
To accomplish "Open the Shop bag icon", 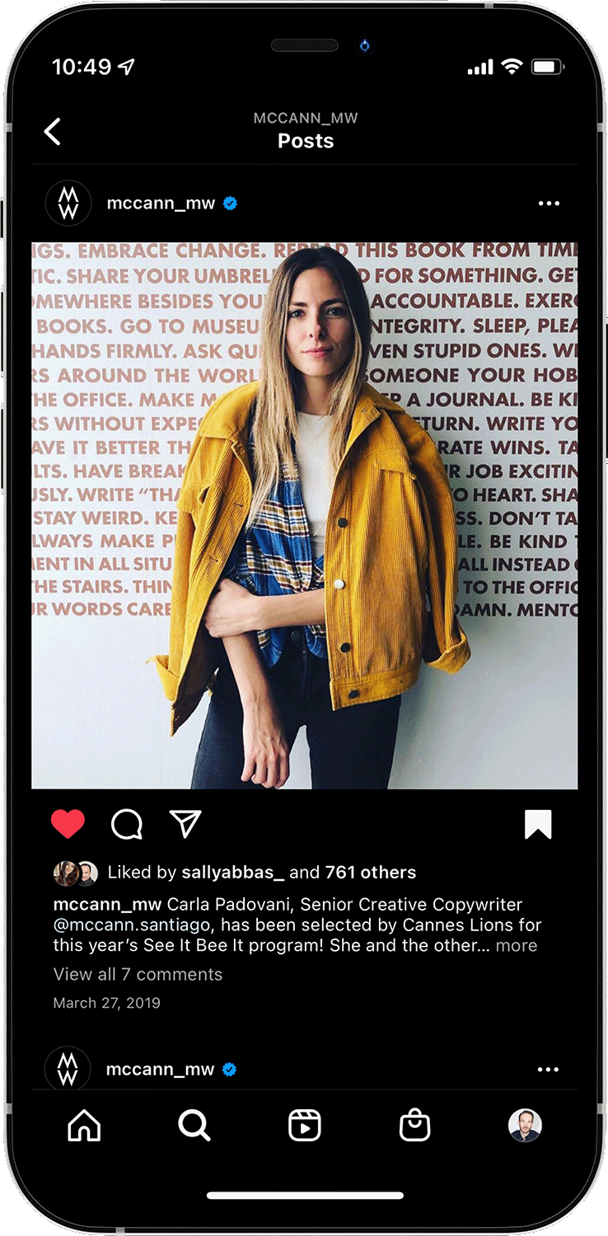I will (x=414, y=1126).
